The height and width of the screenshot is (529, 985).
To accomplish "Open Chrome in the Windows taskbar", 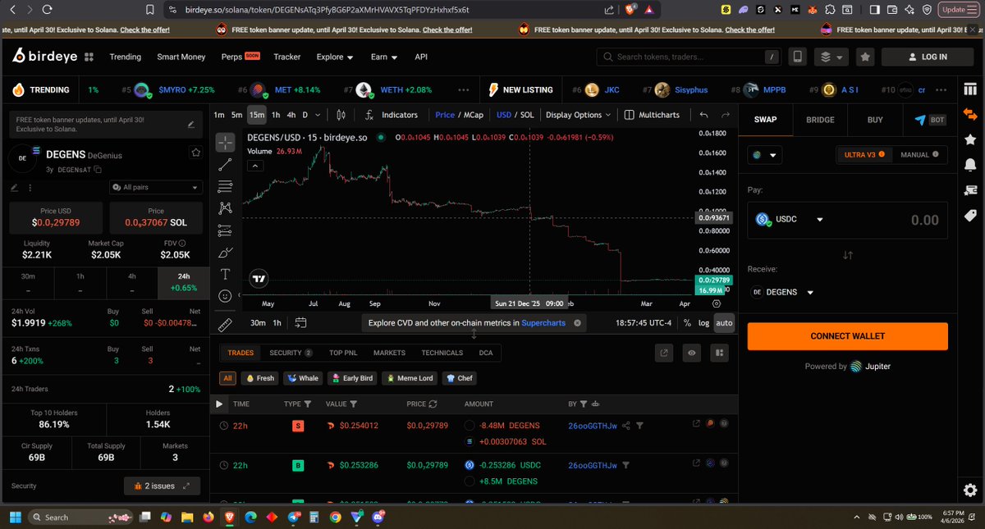I will [x=335, y=518].
